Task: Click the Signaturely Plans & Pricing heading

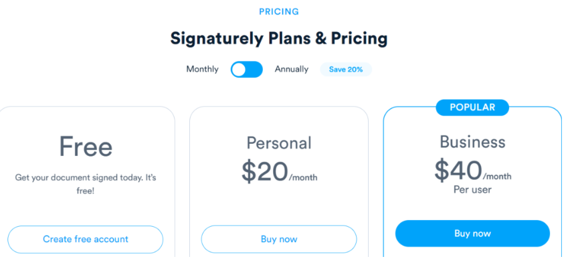Action: (279, 38)
